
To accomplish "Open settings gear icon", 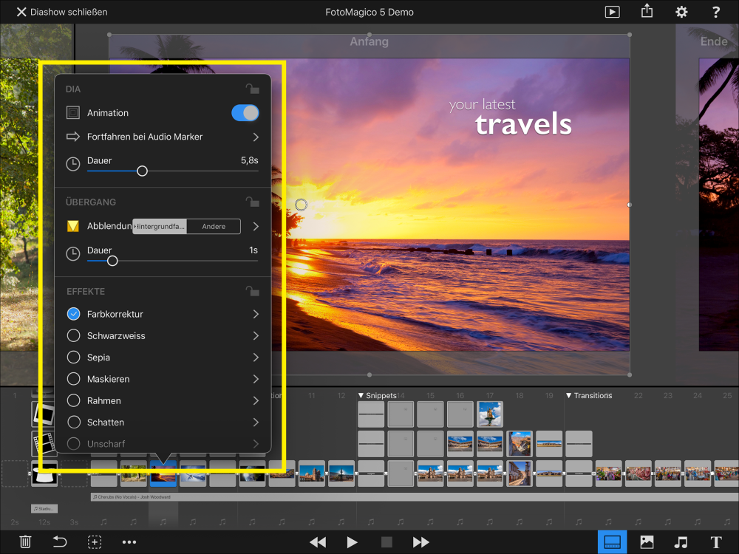I will tap(681, 12).
